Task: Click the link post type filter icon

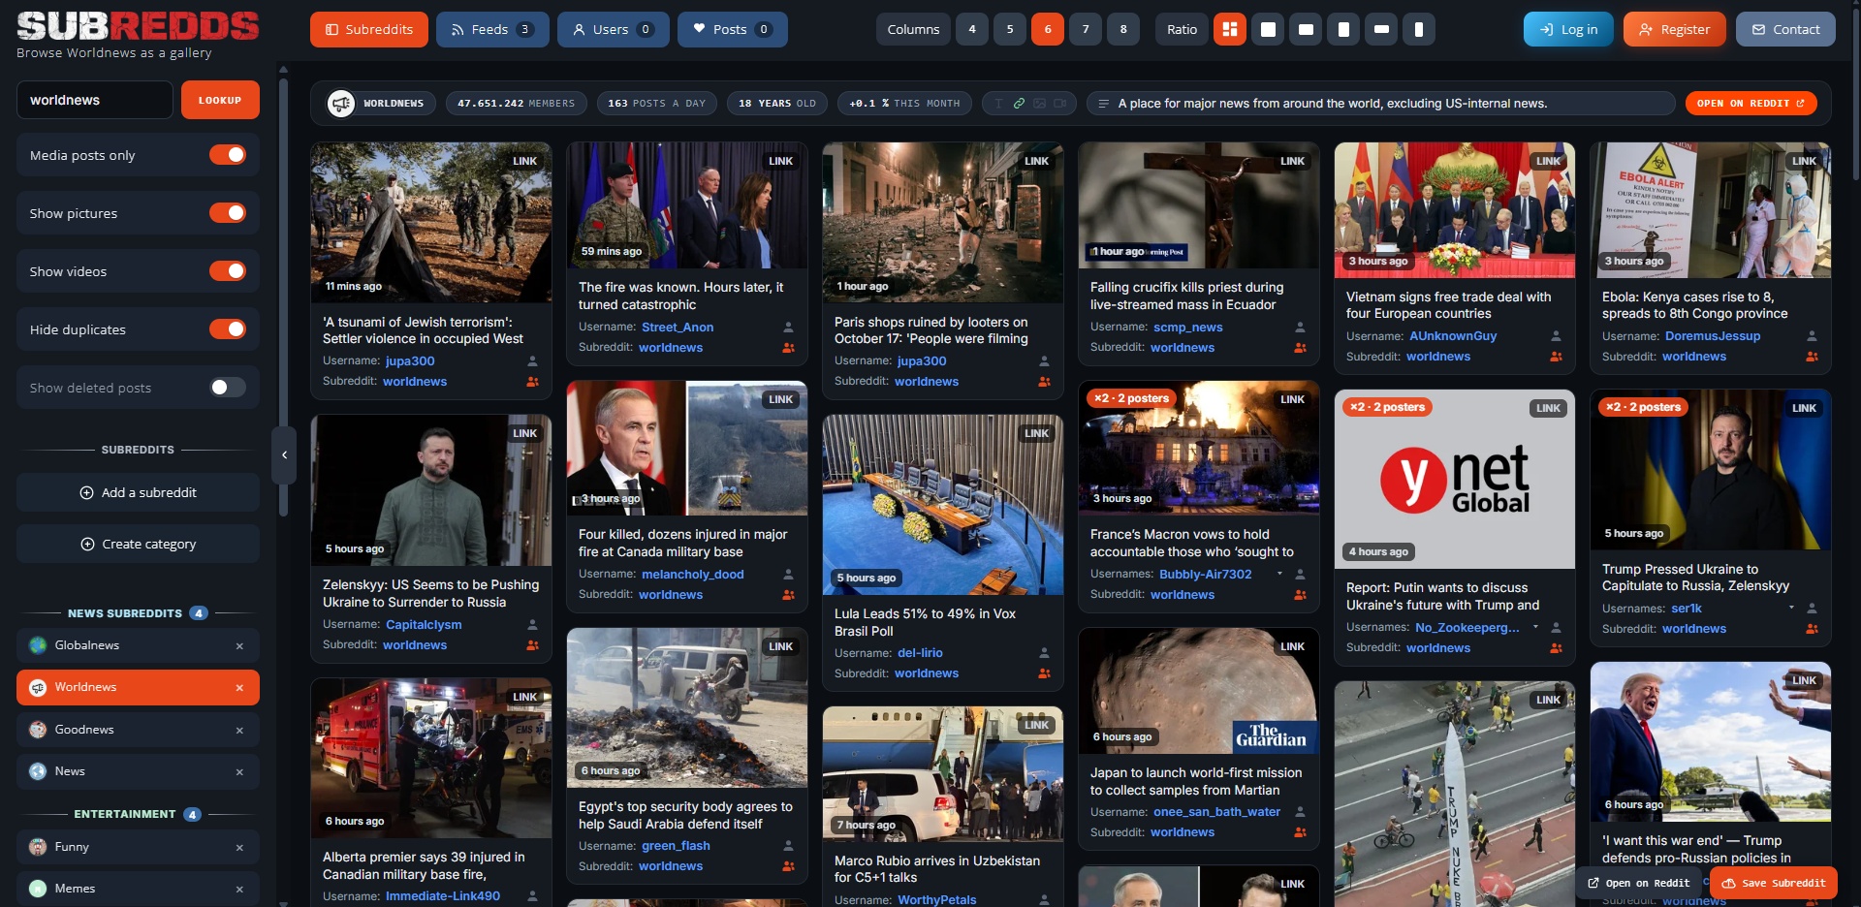Action: 1019,103
